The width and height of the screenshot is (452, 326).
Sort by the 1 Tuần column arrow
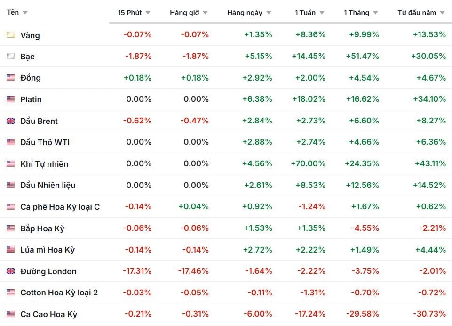click(x=322, y=13)
